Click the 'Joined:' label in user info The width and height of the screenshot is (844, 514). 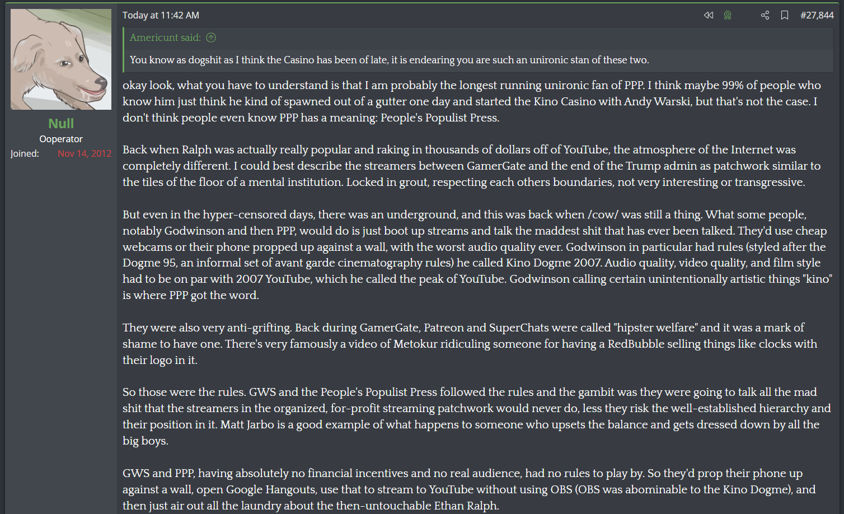click(x=25, y=153)
